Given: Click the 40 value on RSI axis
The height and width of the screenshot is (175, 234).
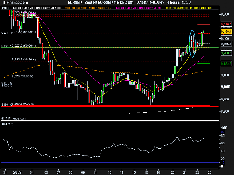Looking at the screenshot, I should click(223, 151).
